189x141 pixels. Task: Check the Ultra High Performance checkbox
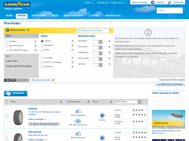(7, 50)
